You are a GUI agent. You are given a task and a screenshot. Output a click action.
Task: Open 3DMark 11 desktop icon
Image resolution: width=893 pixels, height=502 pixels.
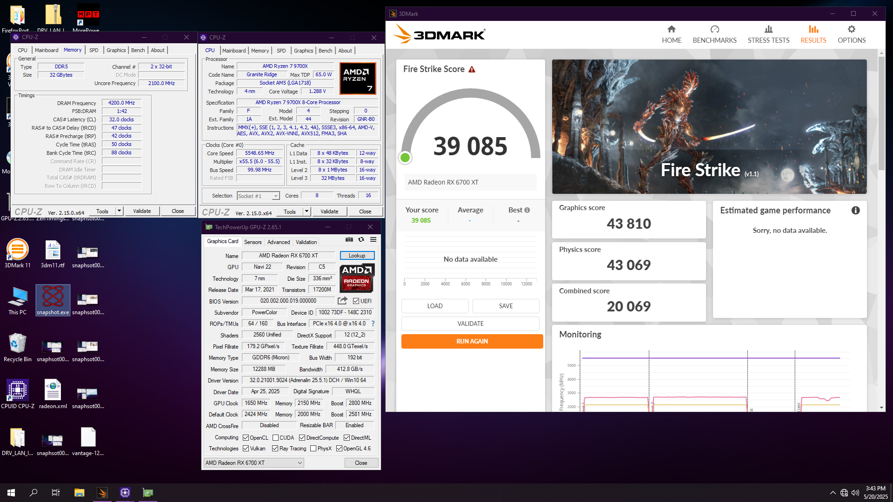tap(17, 253)
